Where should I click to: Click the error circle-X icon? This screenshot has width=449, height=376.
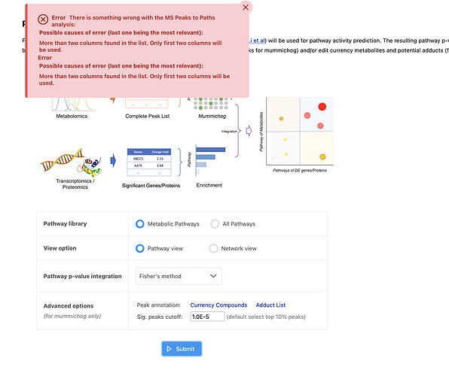(x=43, y=20)
